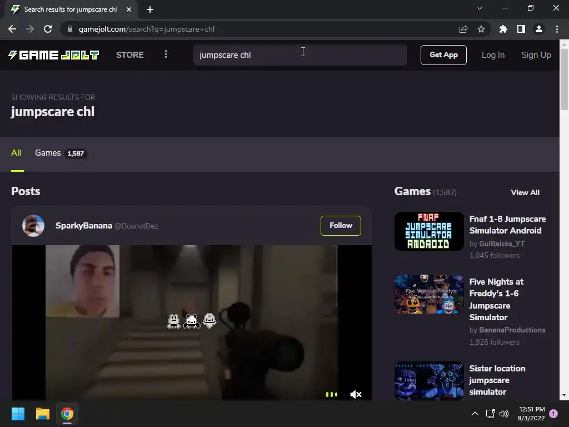Open Sister location jumpscare simulator title
This screenshot has height=427, width=569.
(x=497, y=380)
